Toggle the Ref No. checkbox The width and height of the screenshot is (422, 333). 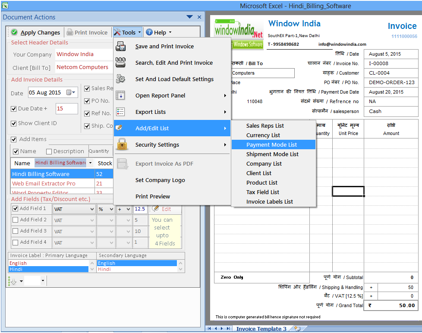click(87, 113)
